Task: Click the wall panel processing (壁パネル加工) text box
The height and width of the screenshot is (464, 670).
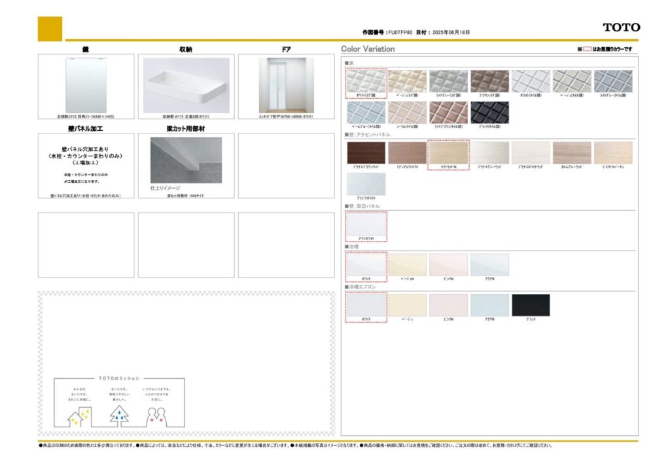Action: pos(86,165)
